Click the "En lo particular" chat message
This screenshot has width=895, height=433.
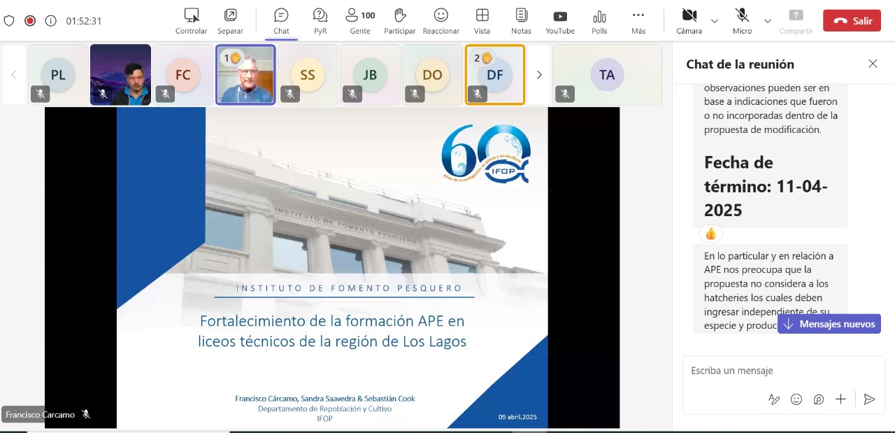770,290
